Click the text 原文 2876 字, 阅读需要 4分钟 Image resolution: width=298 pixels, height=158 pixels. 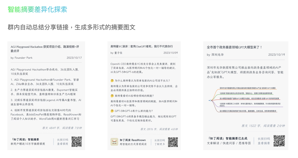pyautogui.click(x=159, y=129)
